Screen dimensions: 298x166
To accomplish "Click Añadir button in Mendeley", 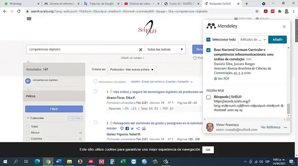I will coord(278,39).
